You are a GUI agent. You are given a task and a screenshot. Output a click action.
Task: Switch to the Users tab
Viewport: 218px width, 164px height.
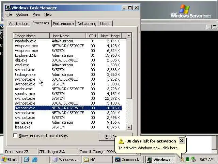[x=105, y=24]
